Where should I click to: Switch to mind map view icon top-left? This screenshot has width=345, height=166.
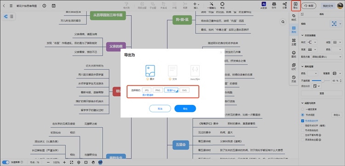point(6,16)
